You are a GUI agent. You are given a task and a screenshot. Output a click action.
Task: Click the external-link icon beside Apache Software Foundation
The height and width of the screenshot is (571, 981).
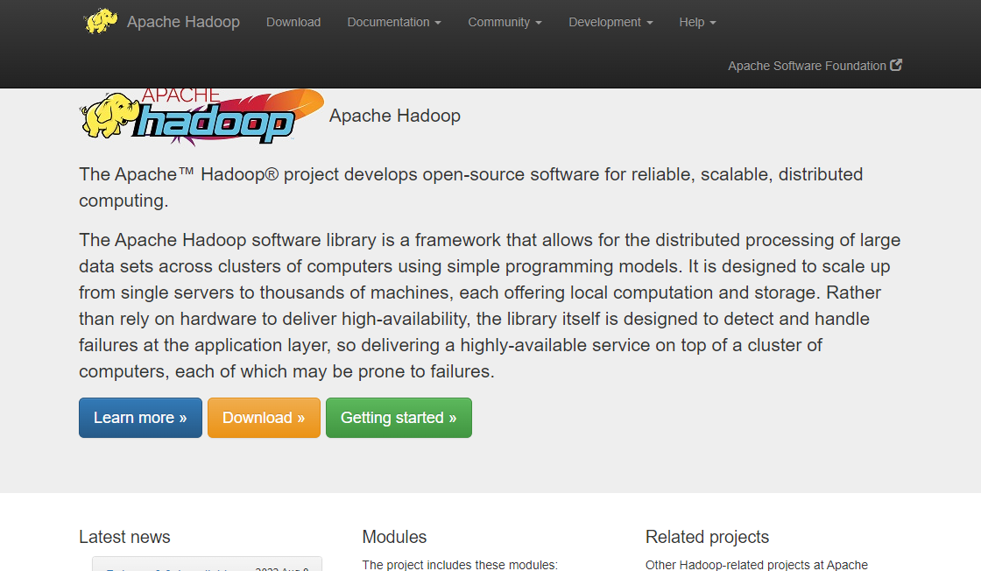(x=895, y=65)
